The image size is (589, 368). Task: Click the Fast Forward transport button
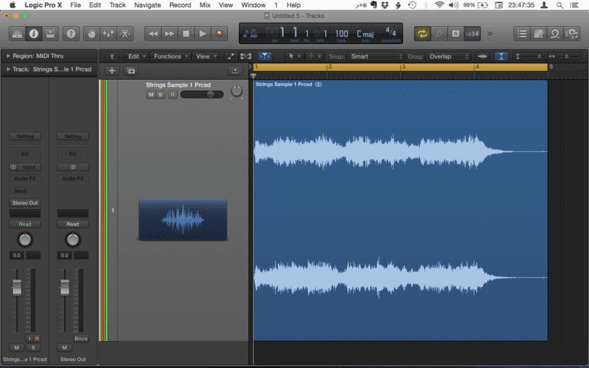pyautogui.click(x=169, y=34)
